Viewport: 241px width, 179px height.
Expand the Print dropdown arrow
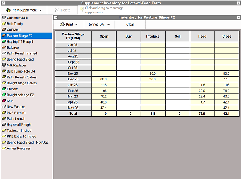point(76,25)
